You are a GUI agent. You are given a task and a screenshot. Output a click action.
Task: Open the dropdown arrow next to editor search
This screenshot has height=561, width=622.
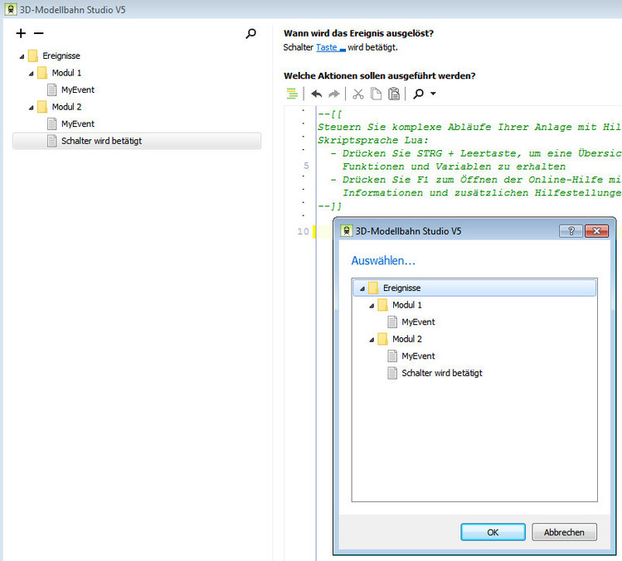pos(433,94)
